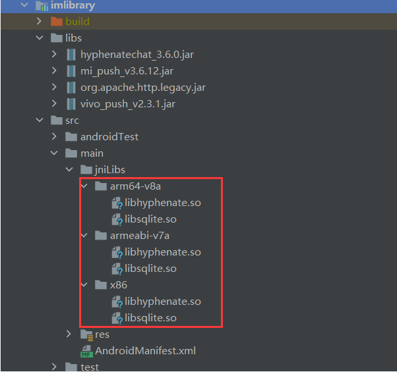Expand hyphenatechat_3.6.0.jar contents
The width and height of the screenshot is (397, 372).
pos(54,54)
